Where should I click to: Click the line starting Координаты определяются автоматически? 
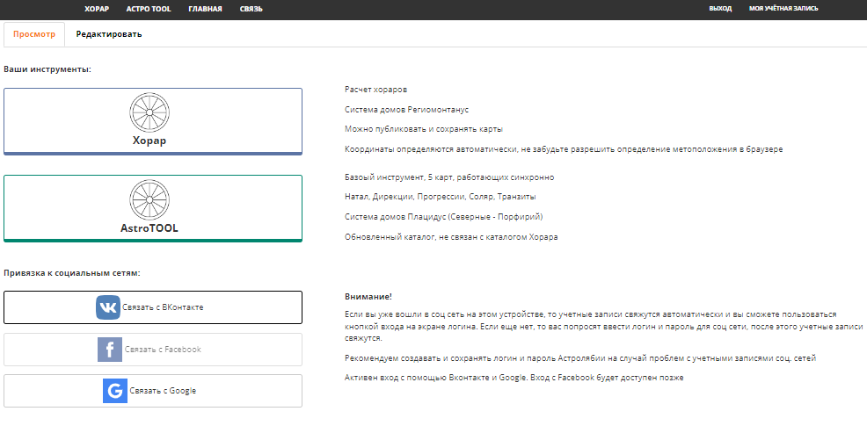564,149
